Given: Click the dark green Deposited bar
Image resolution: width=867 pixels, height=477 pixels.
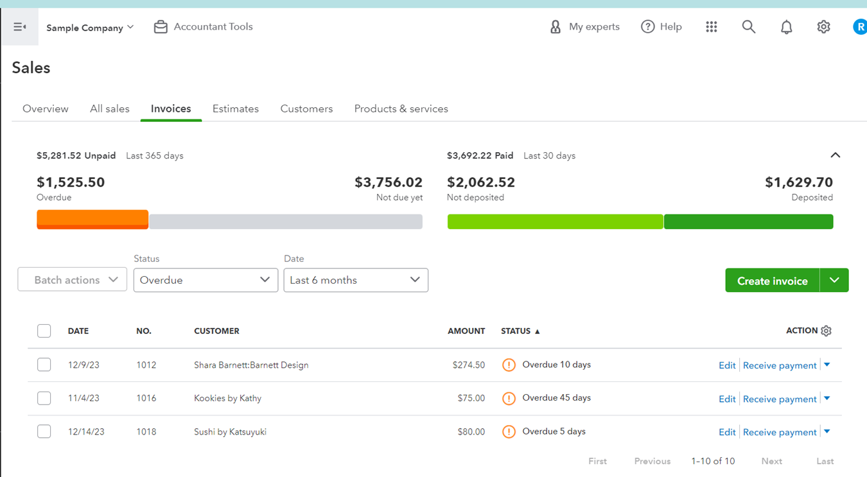Looking at the screenshot, I should [x=749, y=221].
